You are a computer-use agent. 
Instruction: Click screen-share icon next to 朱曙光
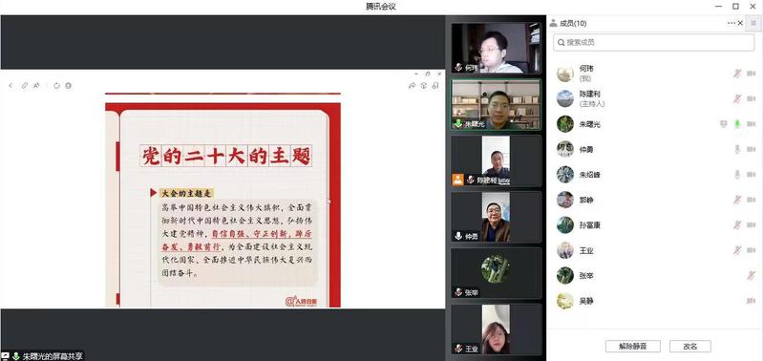pos(723,124)
